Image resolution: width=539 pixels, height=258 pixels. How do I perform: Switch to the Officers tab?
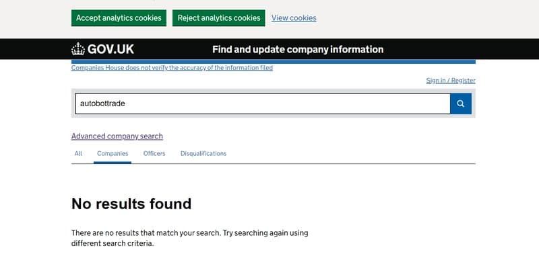click(154, 153)
